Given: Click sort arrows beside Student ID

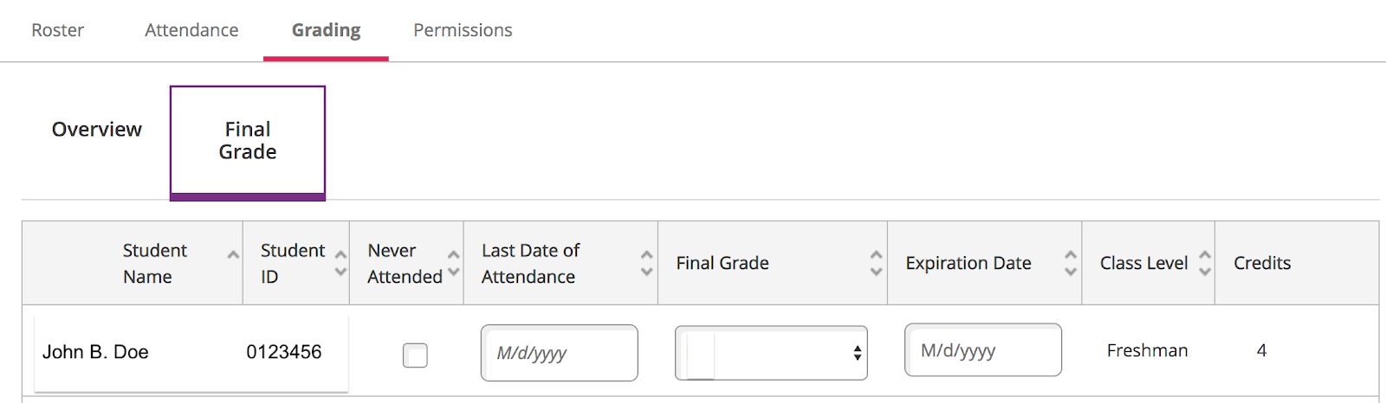Looking at the screenshot, I should 340,263.
